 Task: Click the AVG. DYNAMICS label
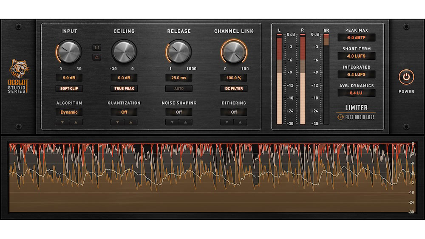(357, 85)
